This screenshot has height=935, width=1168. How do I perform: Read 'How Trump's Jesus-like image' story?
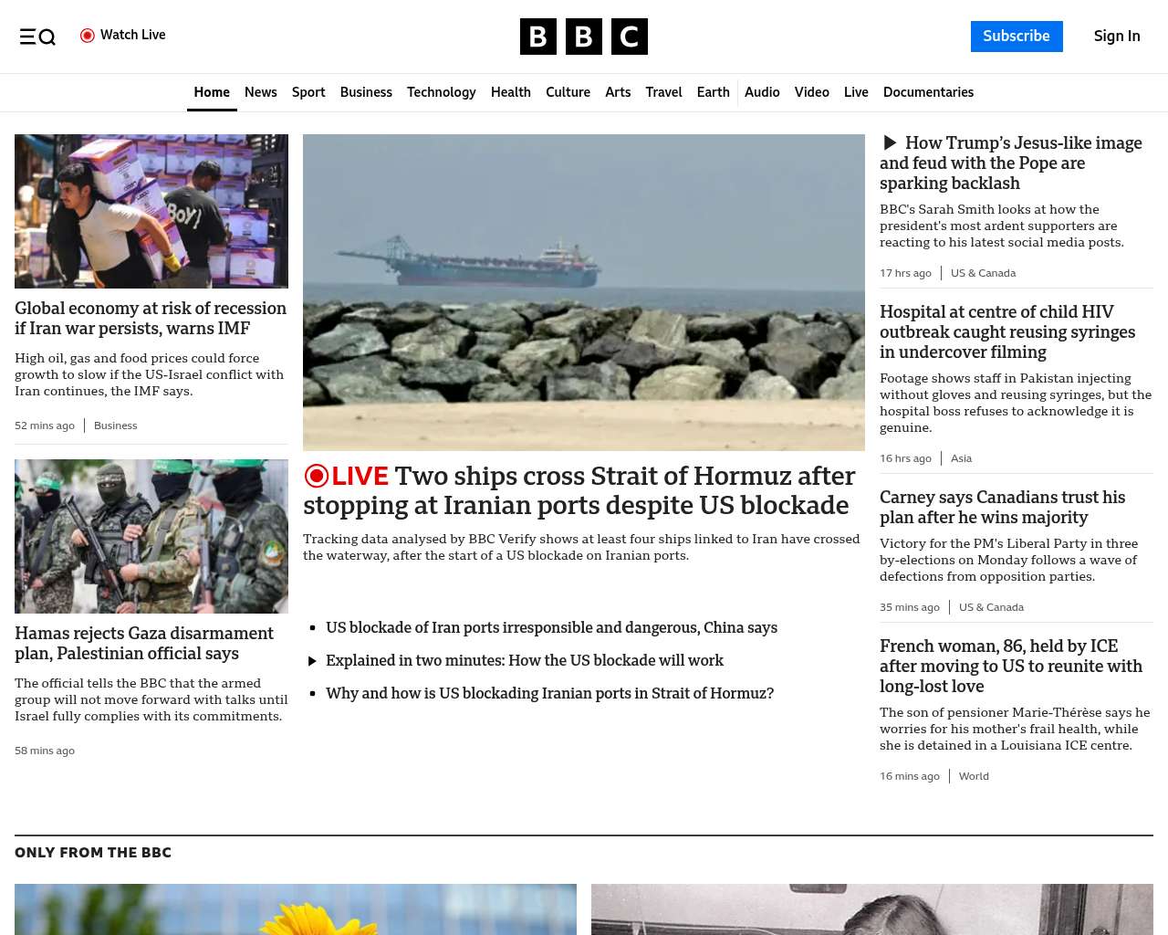[1011, 163]
